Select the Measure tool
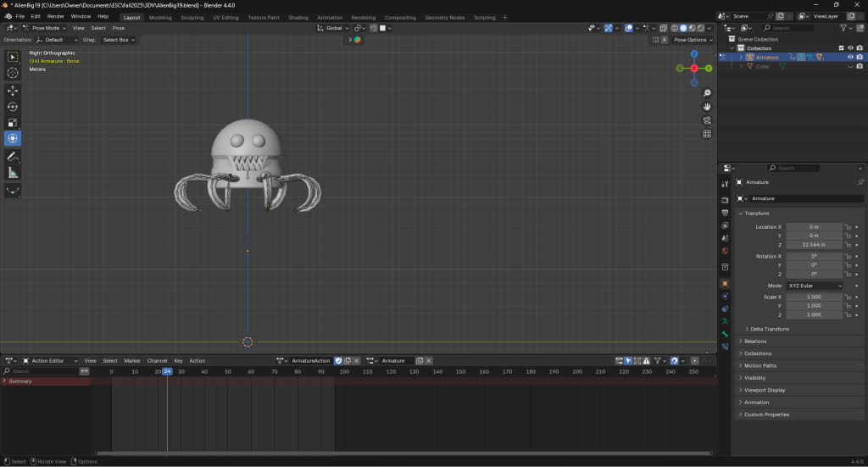The width and height of the screenshot is (868, 467). [x=13, y=173]
